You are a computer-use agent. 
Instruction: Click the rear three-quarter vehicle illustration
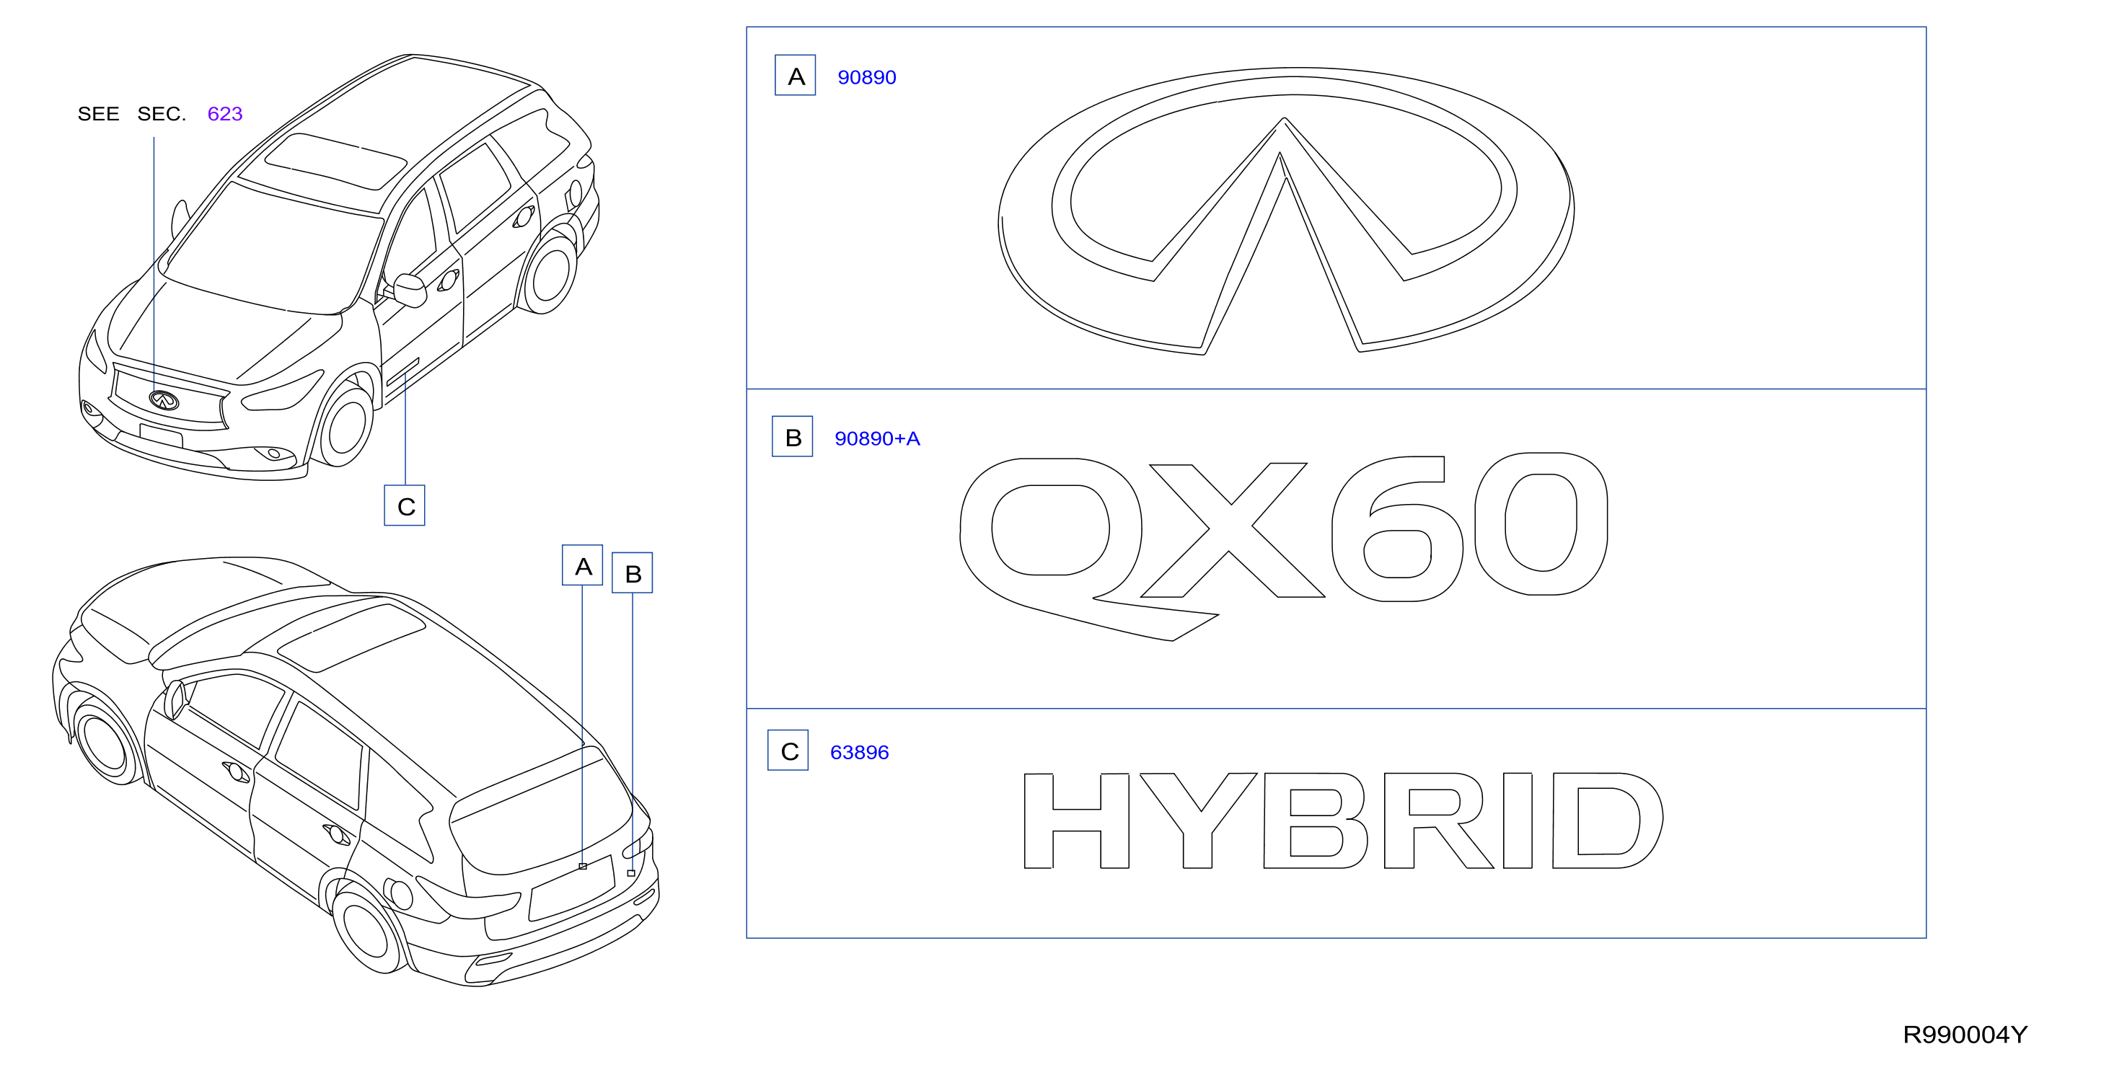tap(356, 772)
